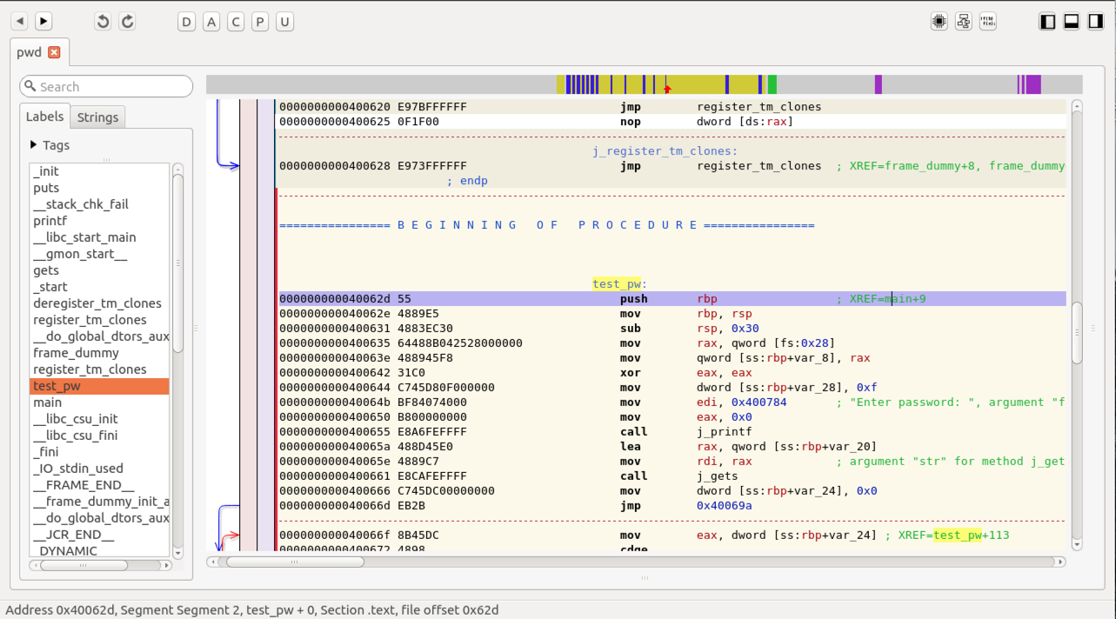The image size is (1116, 619).
Task: Click the up arrow of the disassembly scrollbar
Action: 1077,107
